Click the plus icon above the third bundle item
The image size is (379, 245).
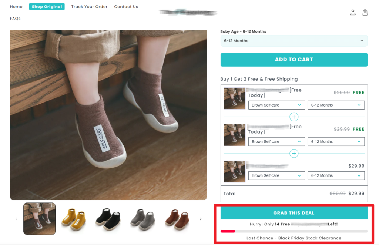[294, 153]
